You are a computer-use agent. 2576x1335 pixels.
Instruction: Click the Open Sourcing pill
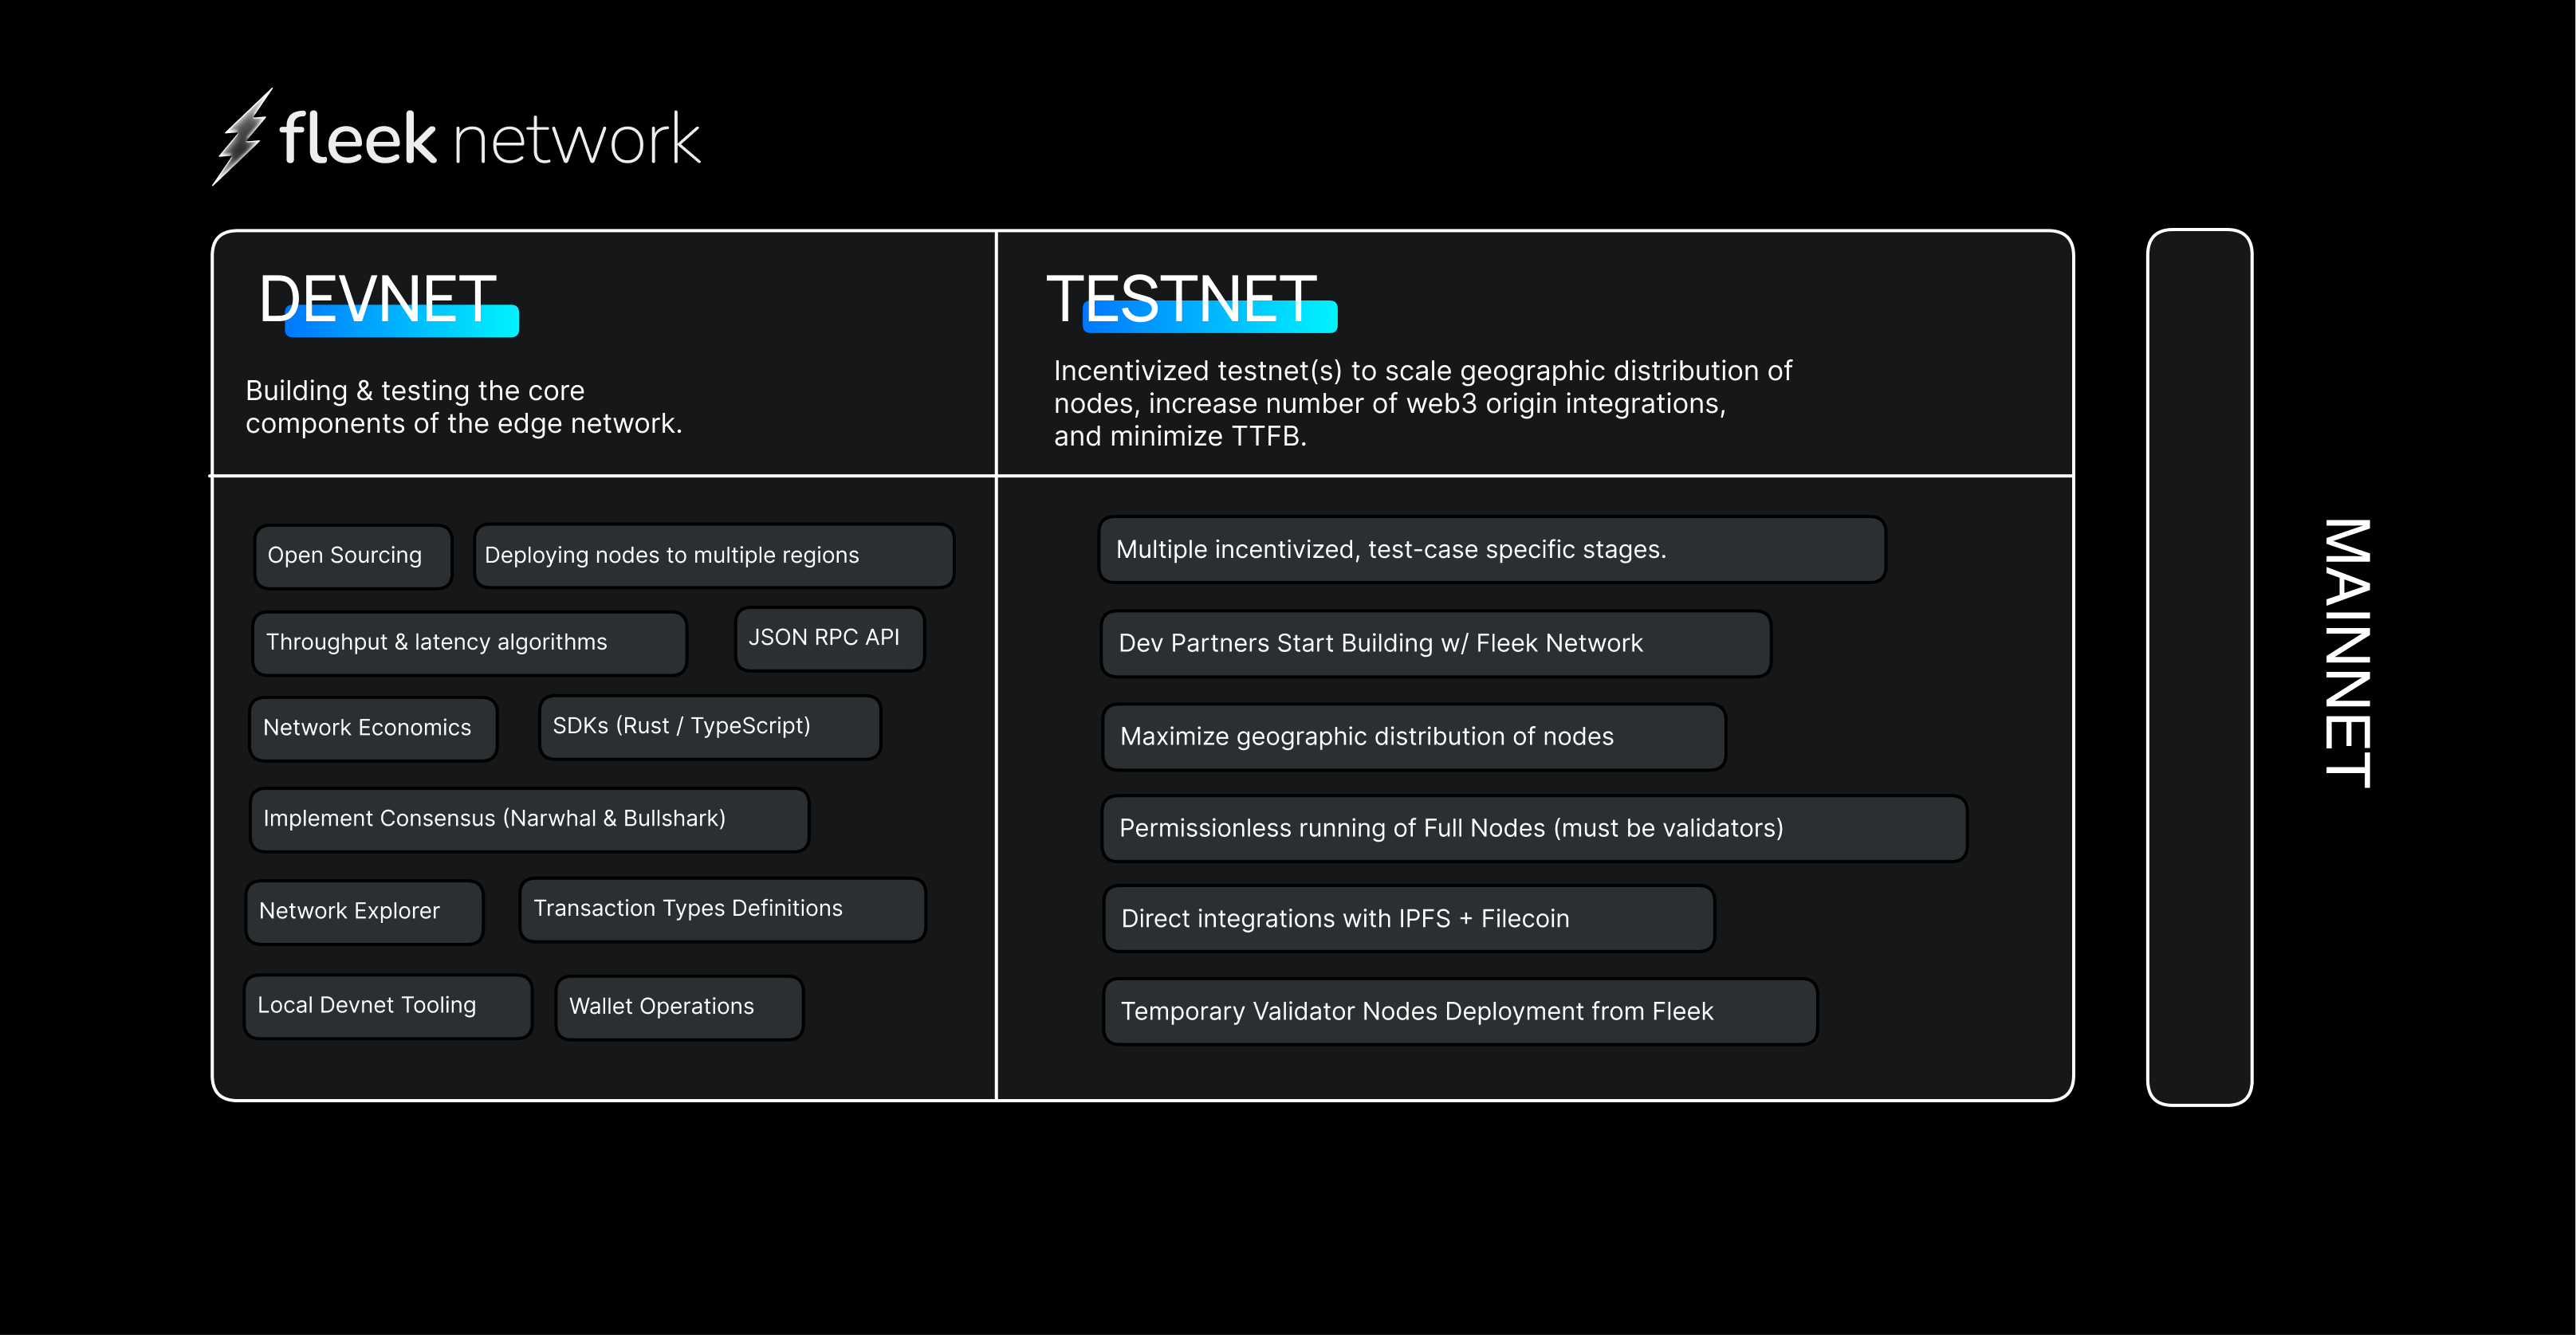[352, 556]
